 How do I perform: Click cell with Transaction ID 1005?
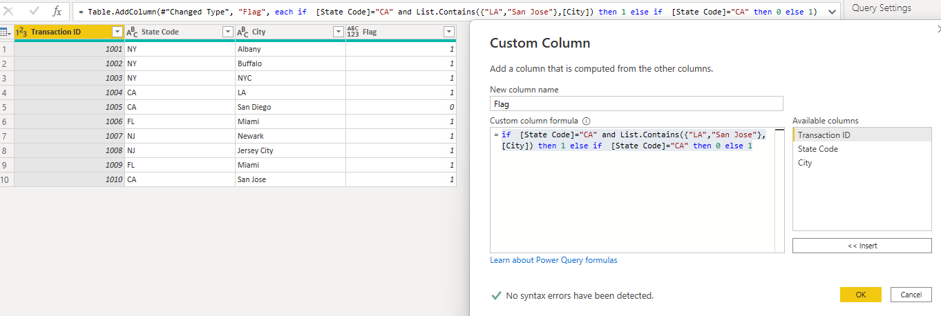coord(69,107)
